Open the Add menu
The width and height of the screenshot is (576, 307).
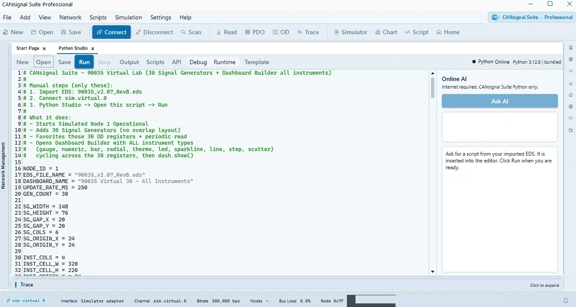[x=25, y=18]
